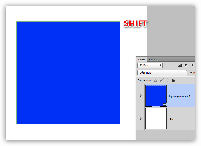Select the Фон layer thumbnail
This screenshot has width=201, height=146.
click(x=156, y=119)
